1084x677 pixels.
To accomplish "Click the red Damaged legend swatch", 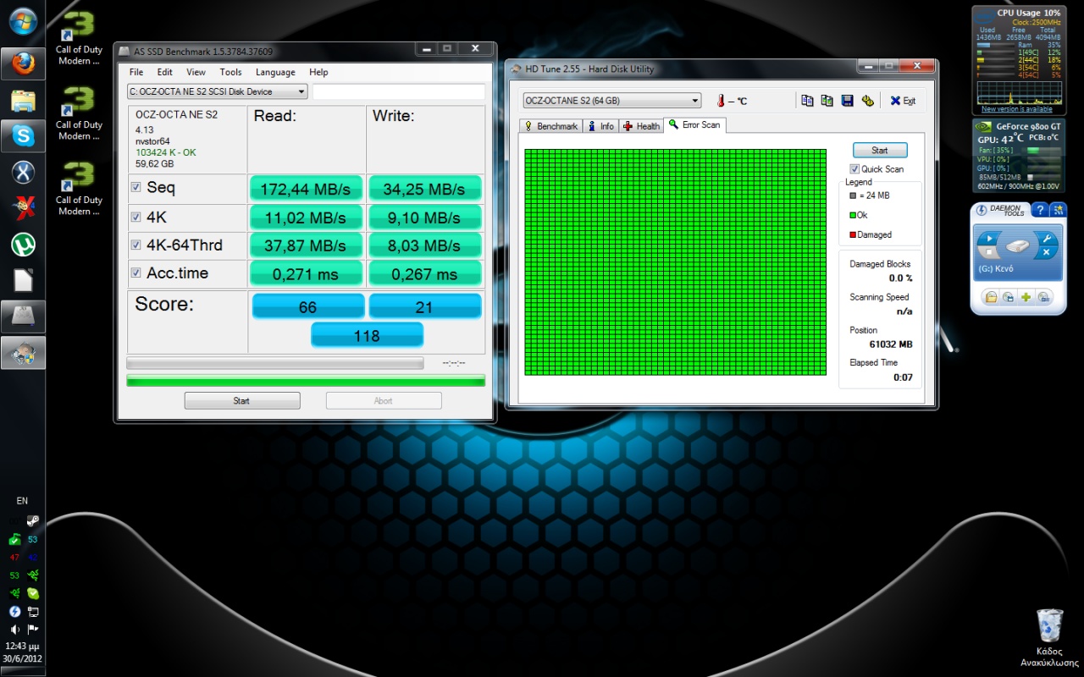I will (x=854, y=234).
